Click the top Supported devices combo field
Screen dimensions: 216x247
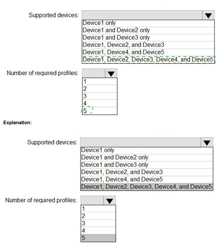[142, 15]
